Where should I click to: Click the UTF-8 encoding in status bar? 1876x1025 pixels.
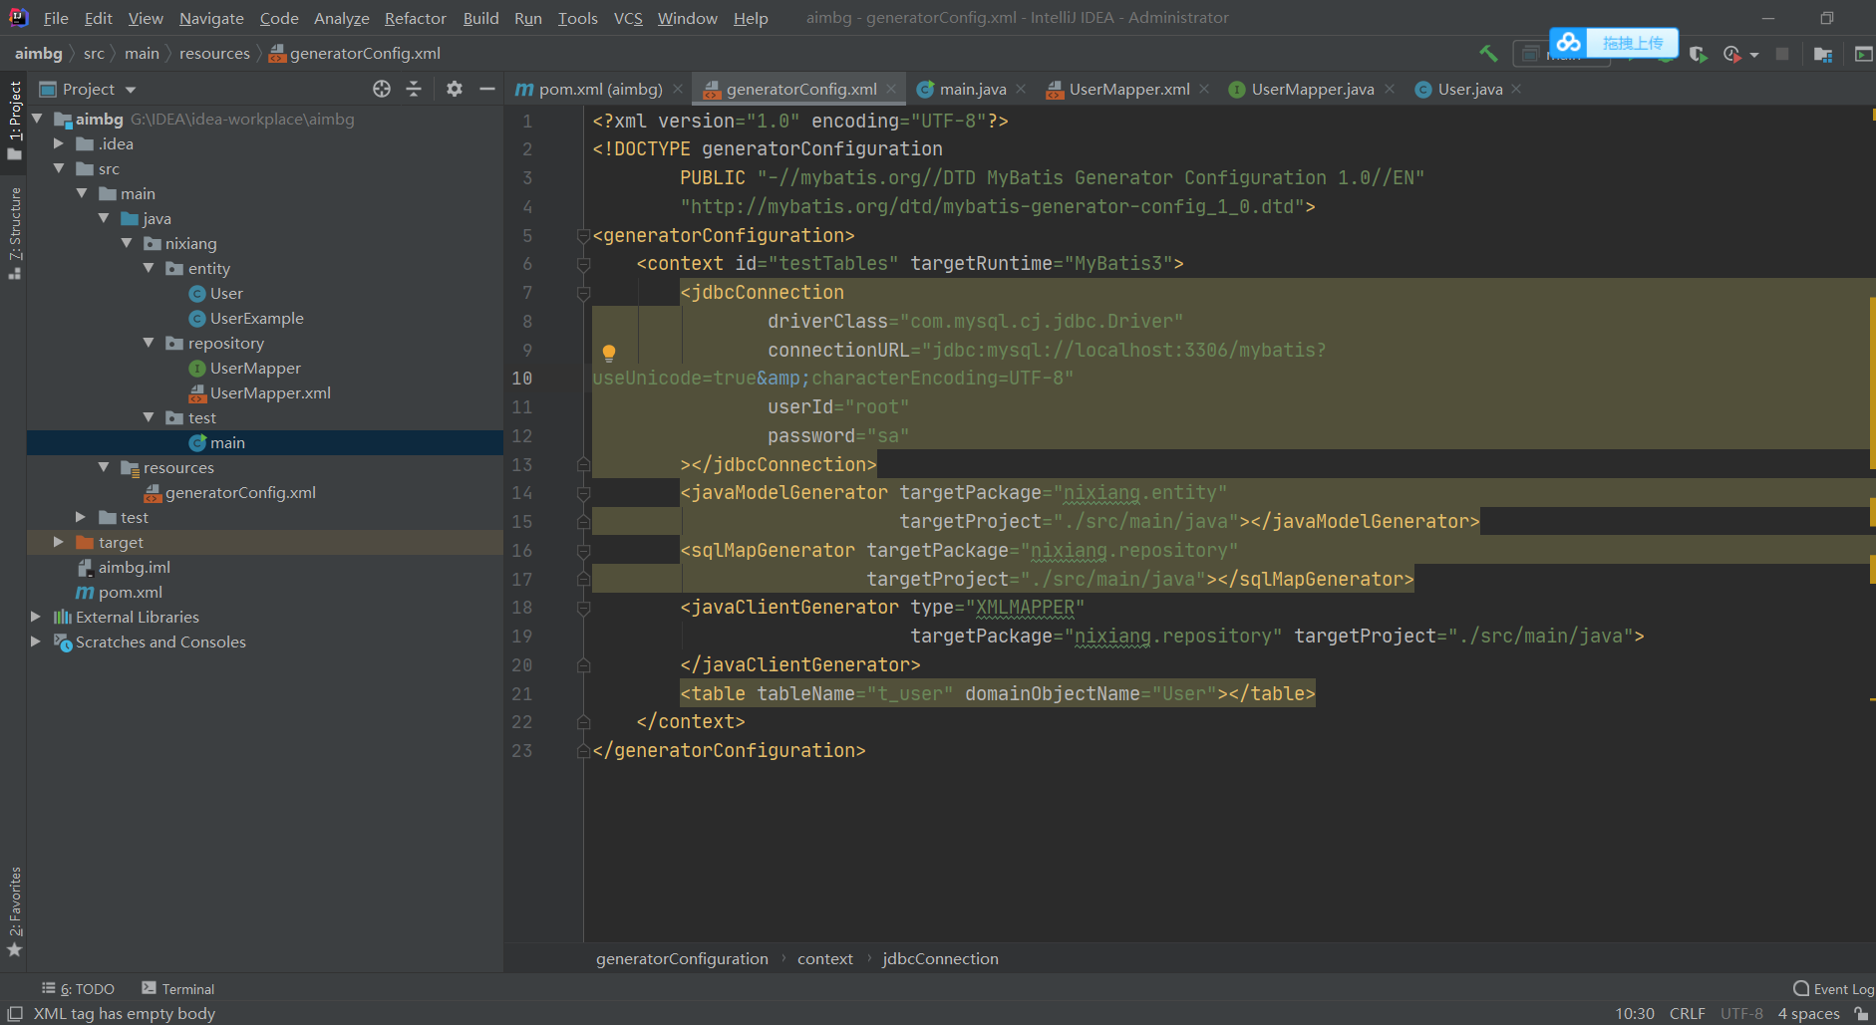click(x=1741, y=1013)
